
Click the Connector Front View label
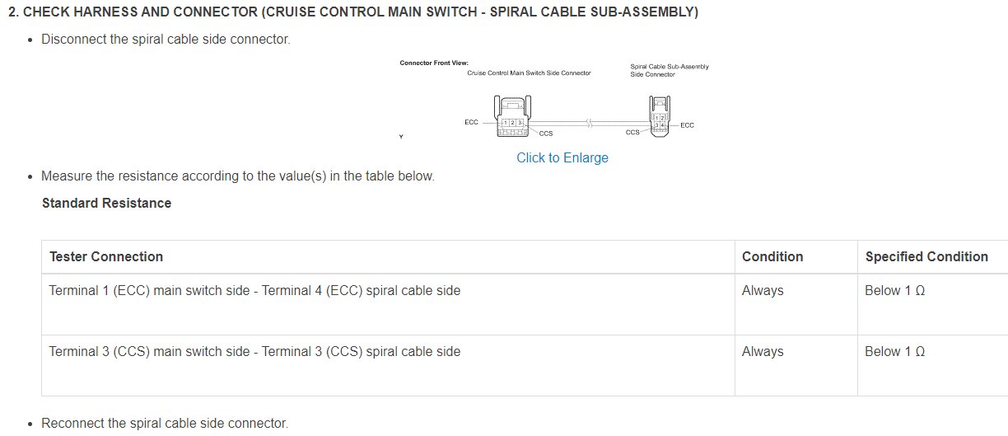(434, 63)
